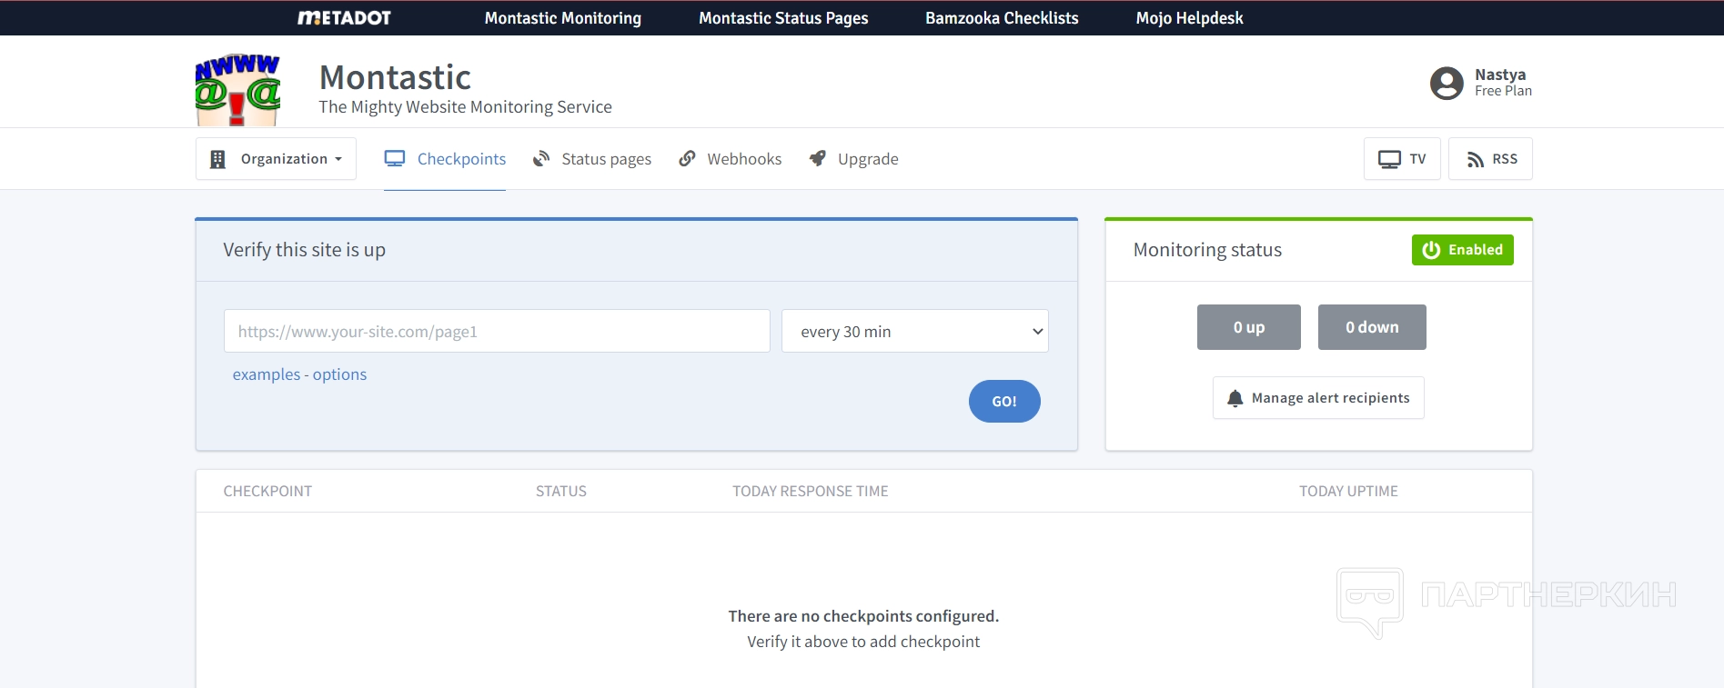Click the GO! button
Screen dimensions: 1724x688
(1004, 401)
